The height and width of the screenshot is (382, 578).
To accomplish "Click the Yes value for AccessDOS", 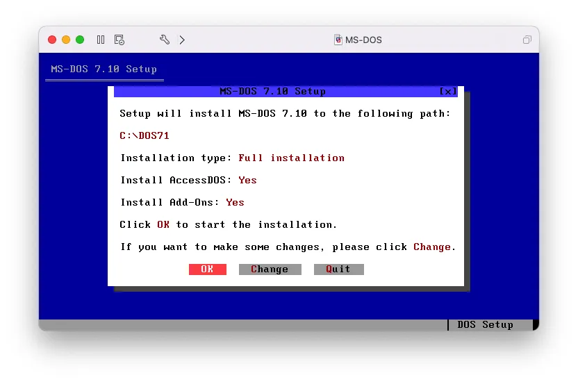I will [x=247, y=180].
